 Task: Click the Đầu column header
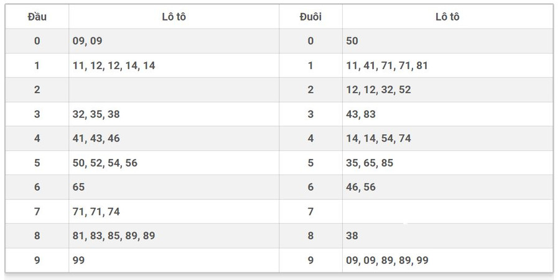coord(37,17)
